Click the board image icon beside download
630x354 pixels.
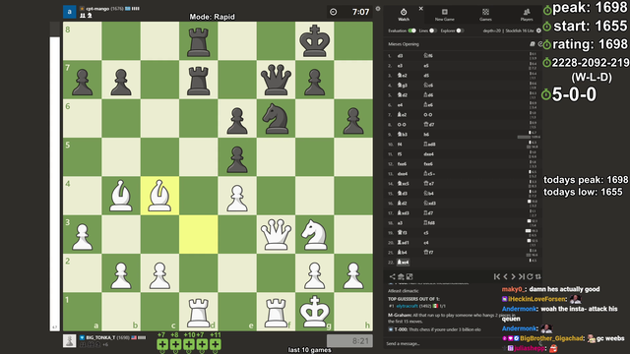point(409,276)
